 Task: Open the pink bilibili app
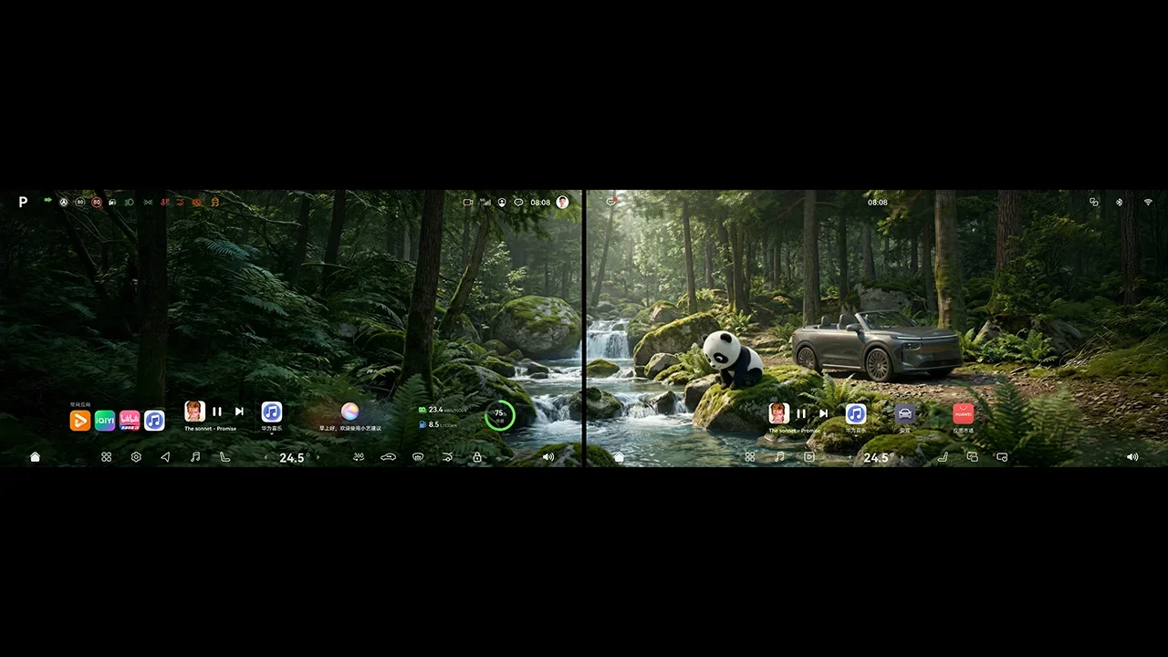(130, 421)
